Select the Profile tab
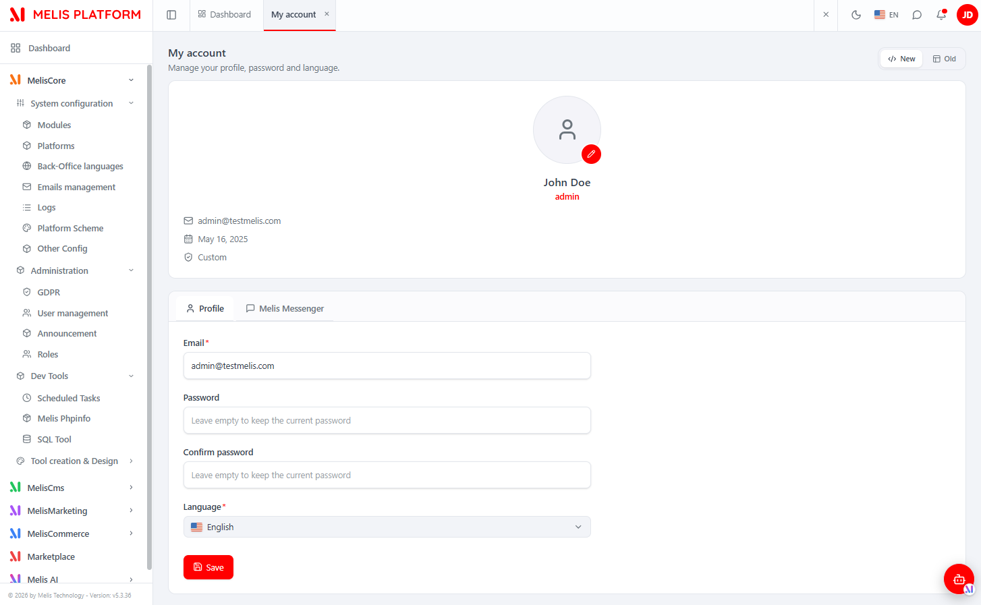Image resolution: width=981 pixels, height=605 pixels. click(x=205, y=309)
